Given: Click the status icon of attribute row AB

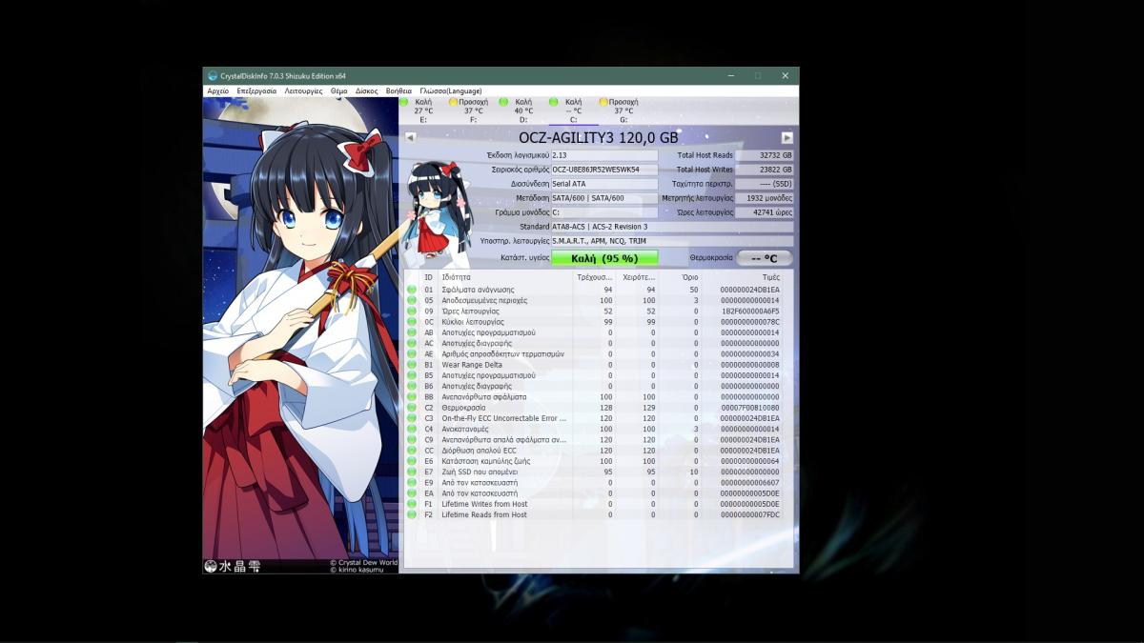Looking at the screenshot, I should tap(412, 332).
